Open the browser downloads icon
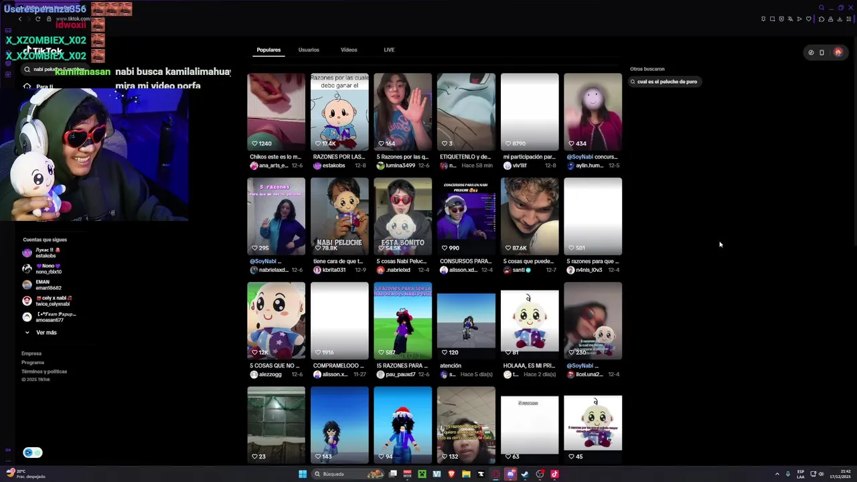 840,19
